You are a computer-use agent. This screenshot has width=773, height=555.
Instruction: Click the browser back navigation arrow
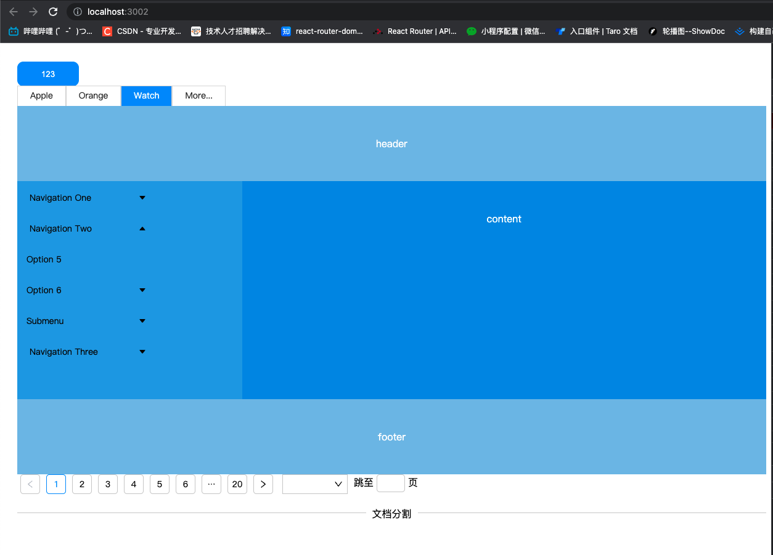14,11
